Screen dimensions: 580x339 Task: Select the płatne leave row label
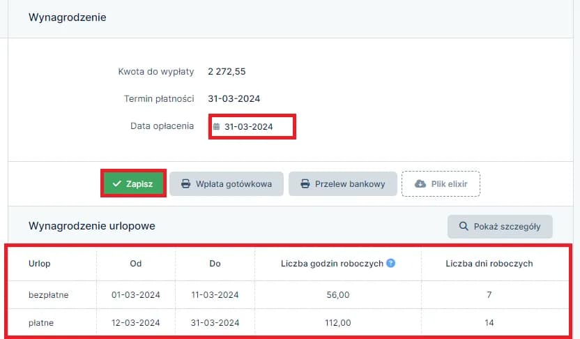pyautogui.click(x=42, y=323)
